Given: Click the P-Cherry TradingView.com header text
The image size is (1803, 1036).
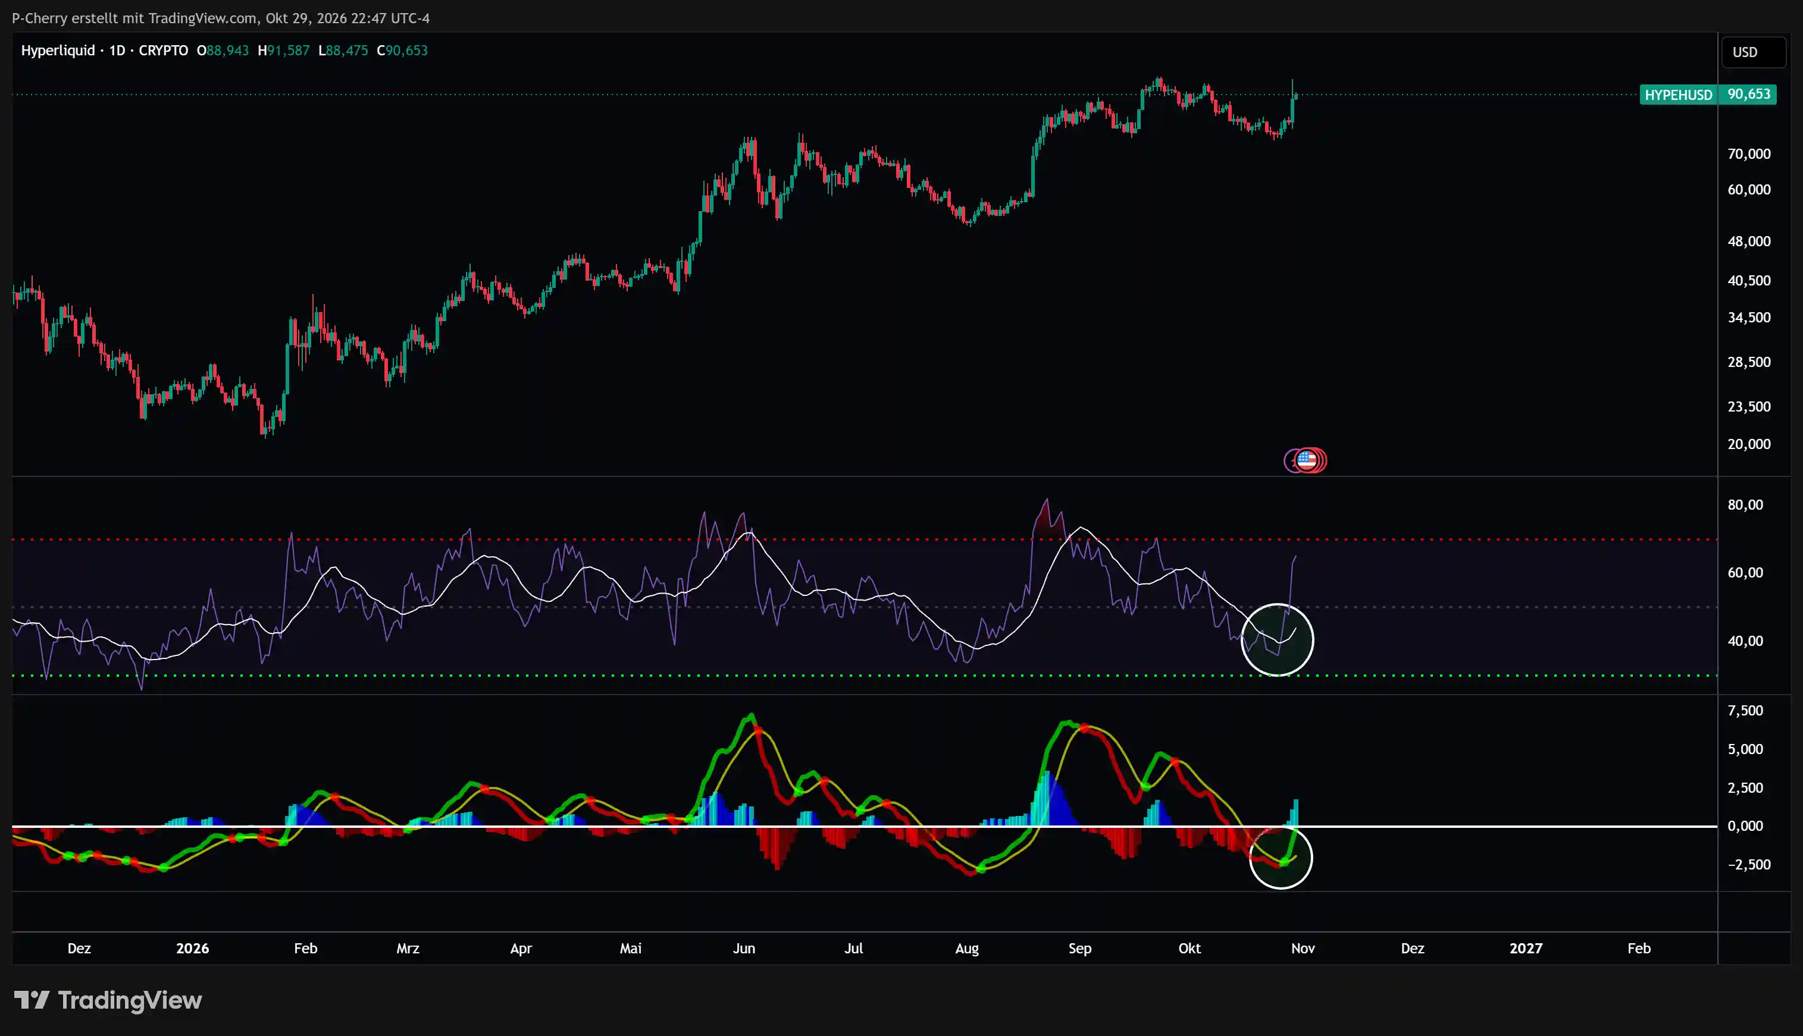Looking at the screenshot, I should [x=221, y=18].
